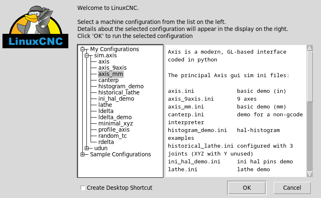
Task: Choose the axis_9axis configuration
Action: [112, 68]
